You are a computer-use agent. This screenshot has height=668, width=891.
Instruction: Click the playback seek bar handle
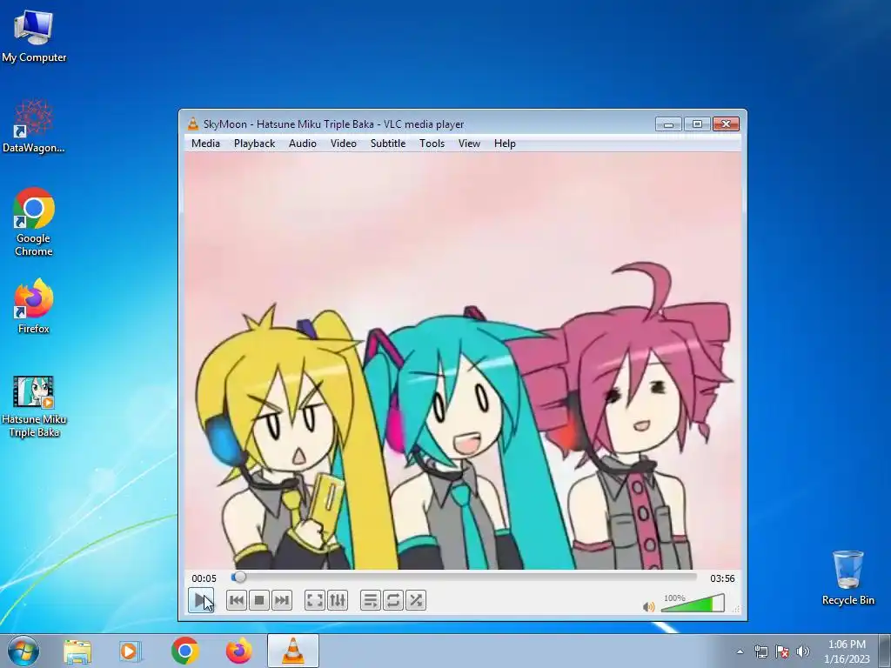(239, 578)
